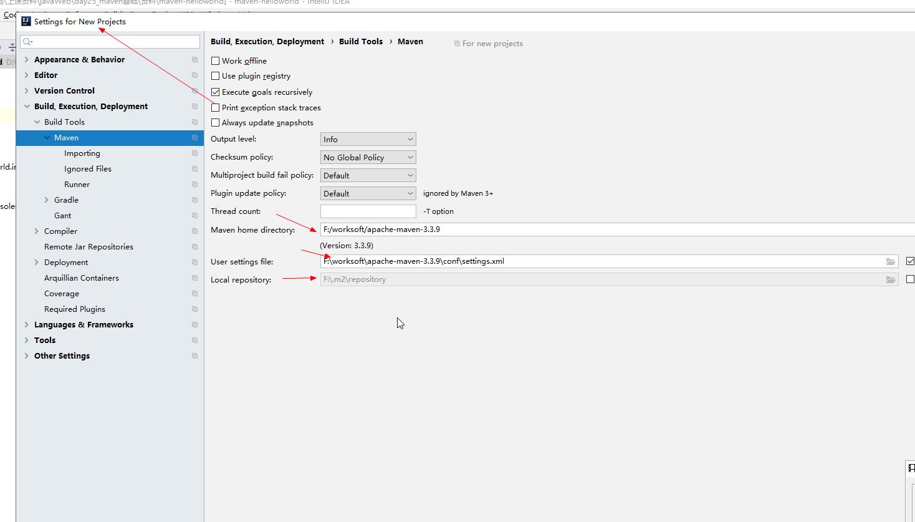Expand the Appearance & Behavior node arrow
This screenshot has width=915, height=522.
[x=26, y=60]
